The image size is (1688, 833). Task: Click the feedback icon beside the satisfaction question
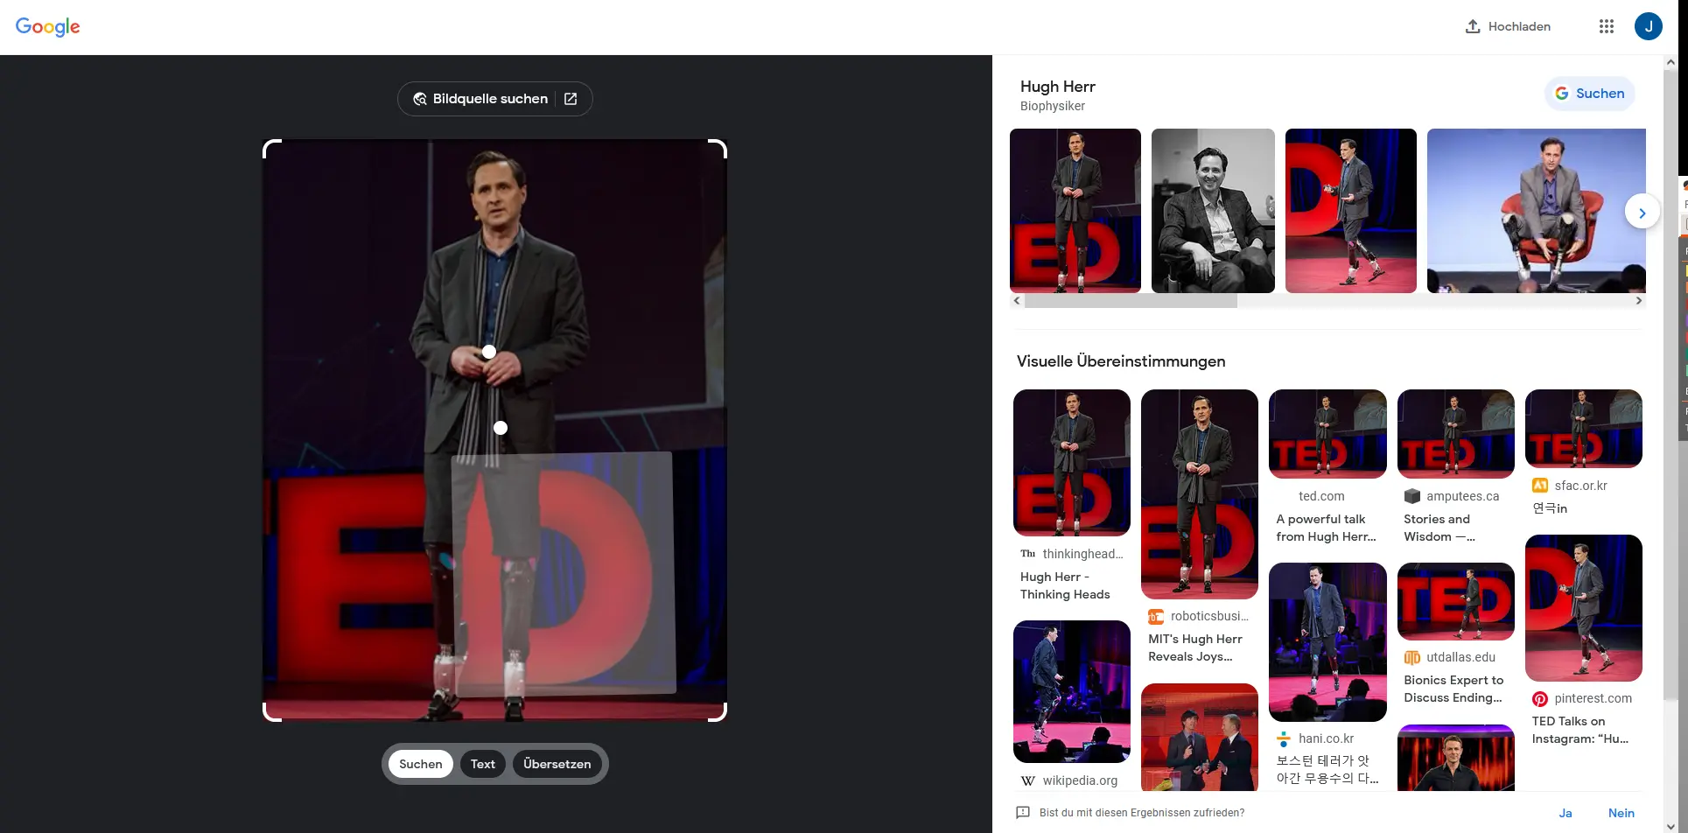(1022, 813)
